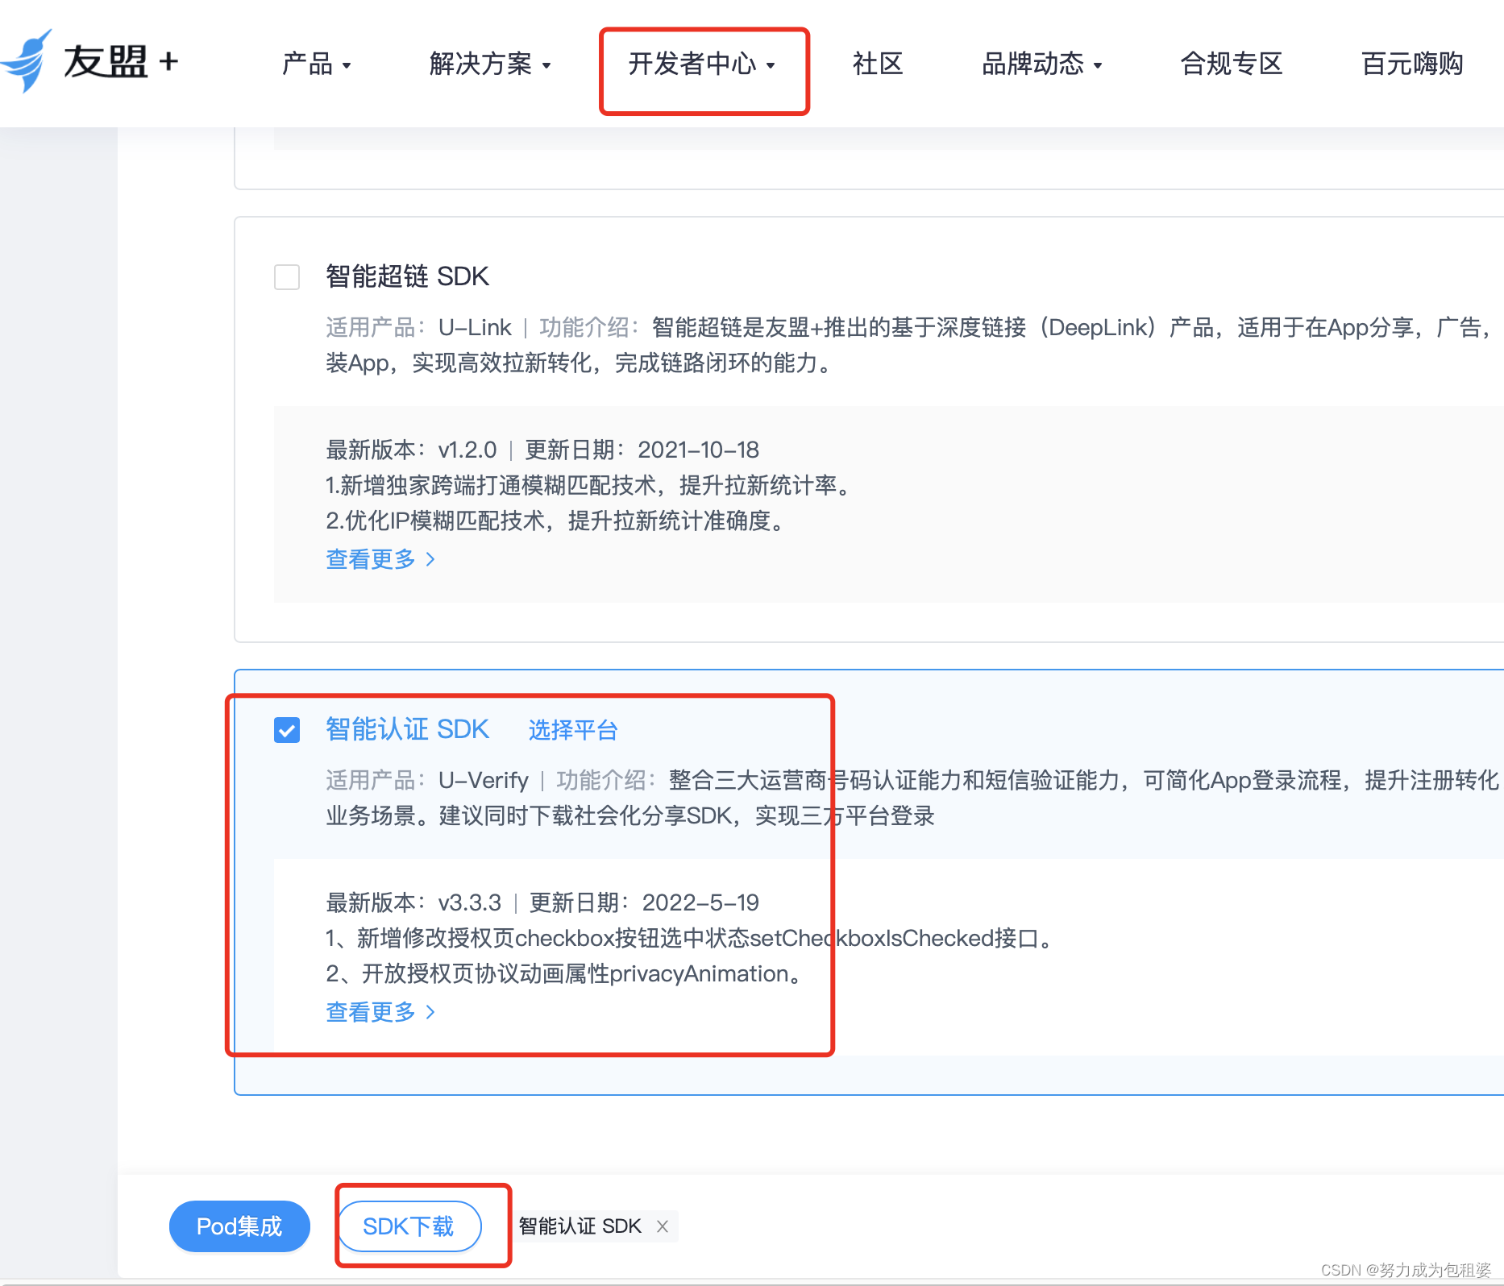This screenshot has width=1504, height=1286.
Task: Uncheck the 智能认证 SDK checkbox
Action: pos(286,730)
